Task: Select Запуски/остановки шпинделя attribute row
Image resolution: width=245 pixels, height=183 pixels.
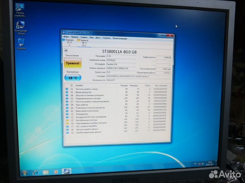Action: click(x=116, y=95)
